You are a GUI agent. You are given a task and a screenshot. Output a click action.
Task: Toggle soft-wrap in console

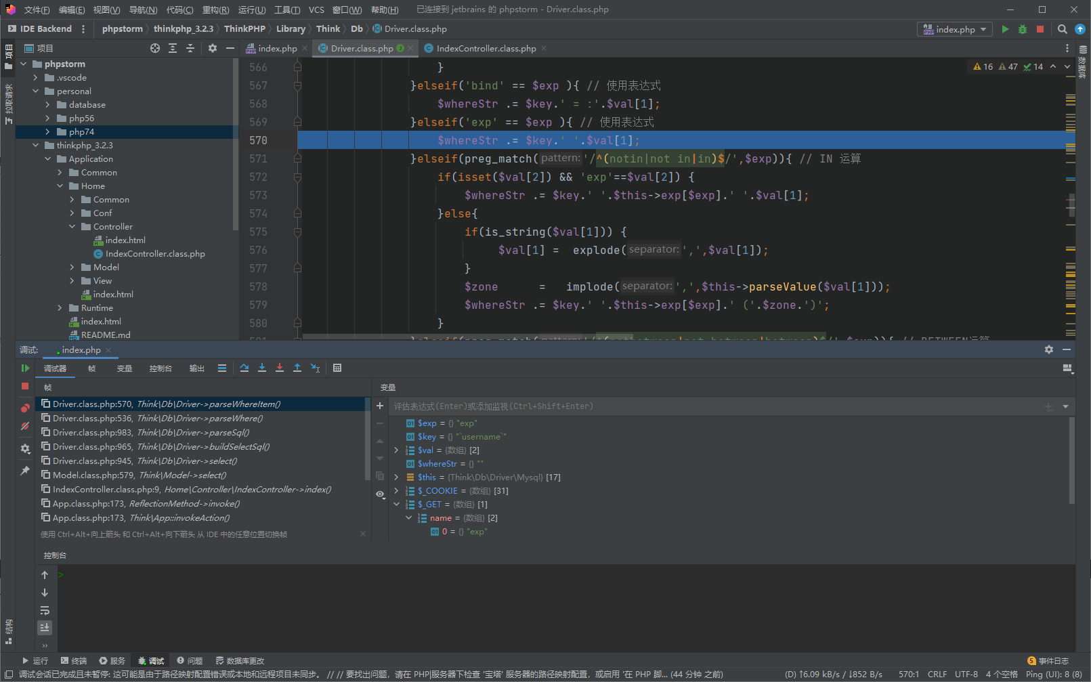[45, 610]
